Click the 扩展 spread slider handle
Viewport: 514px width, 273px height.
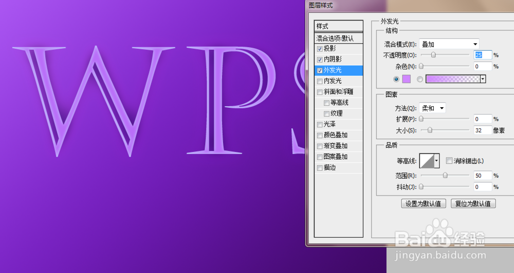pyautogui.click(x=421, y=119)
